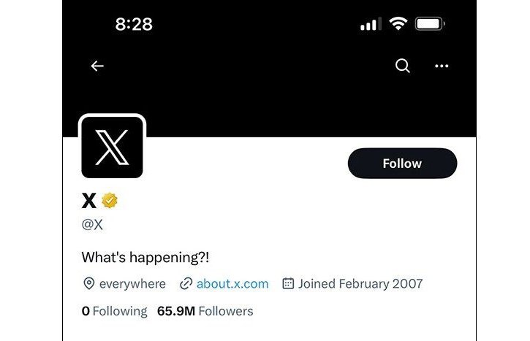Tap the @X handle text
This screenshot has width=530, height=341.
(92, 225)
